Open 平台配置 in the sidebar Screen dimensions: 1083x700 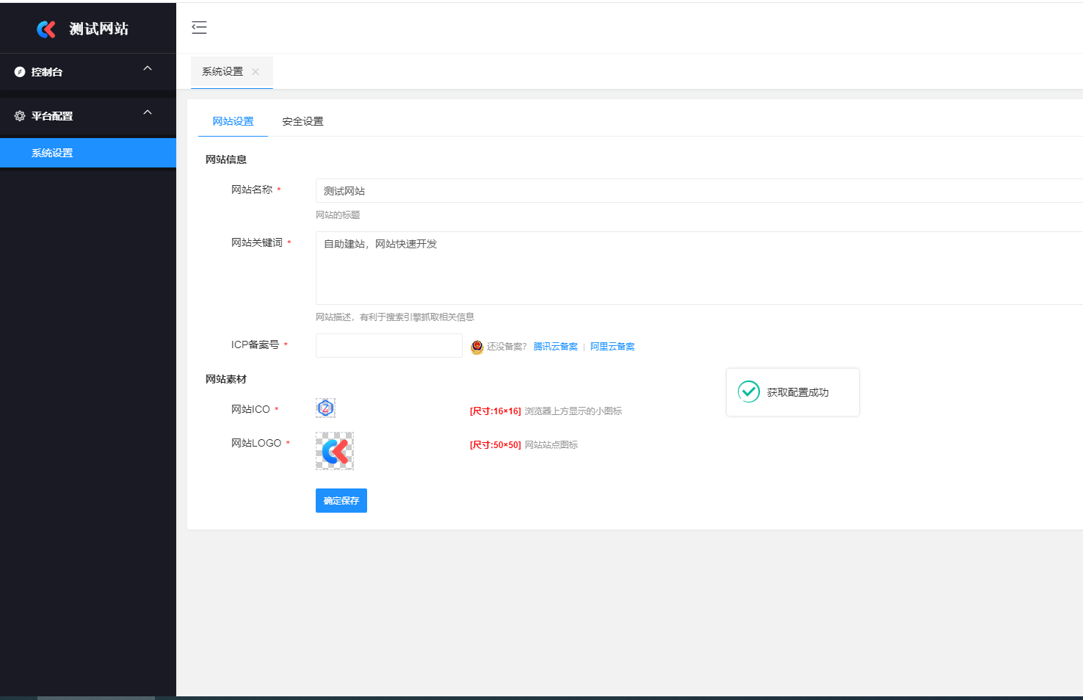click(88, 116)
